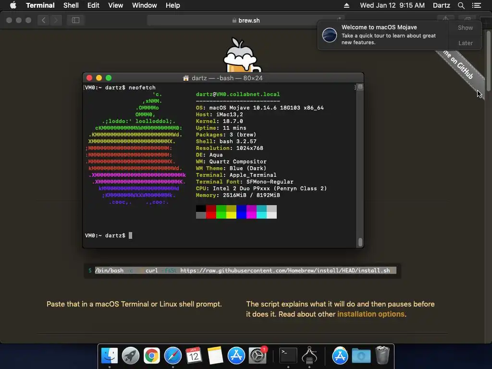Click the Shell: bash 3.2.57 line
The height and width of the screenshot is (369, 492).
click(x=226, y=142)
